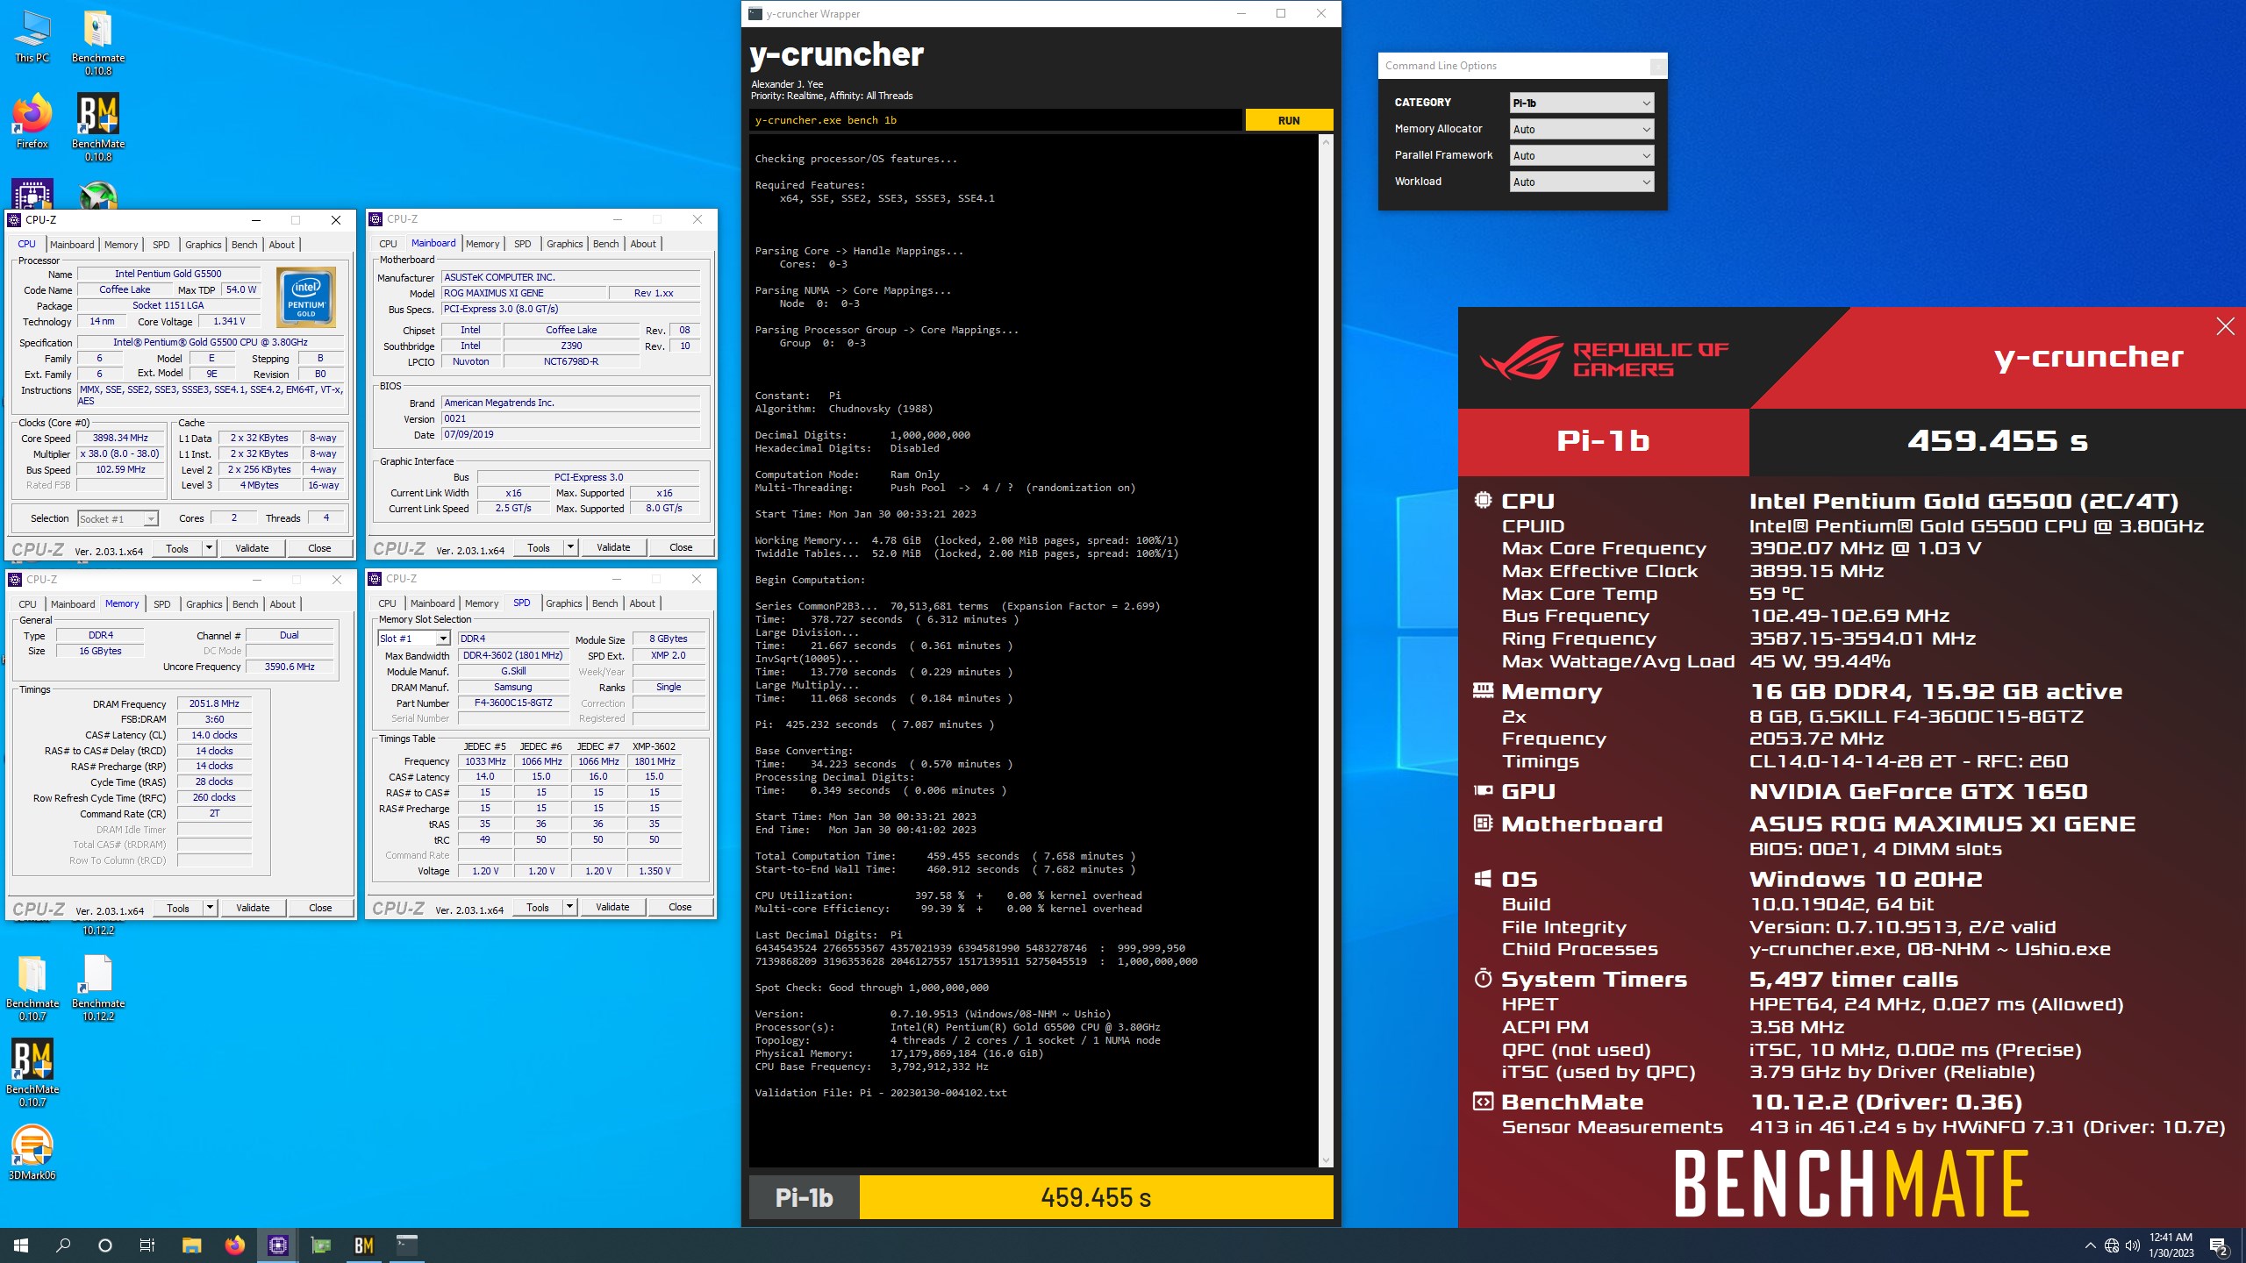Click the y-cruncher command line field
The height and width of the screenshot is (1263, 2246).
coord(995,120)
